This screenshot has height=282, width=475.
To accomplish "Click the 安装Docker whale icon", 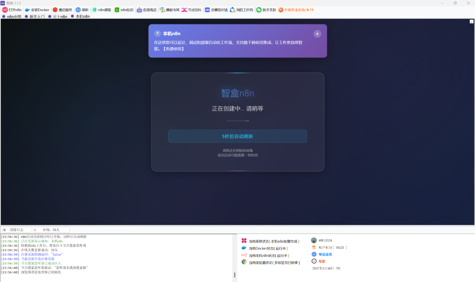I will coord(27,10).
